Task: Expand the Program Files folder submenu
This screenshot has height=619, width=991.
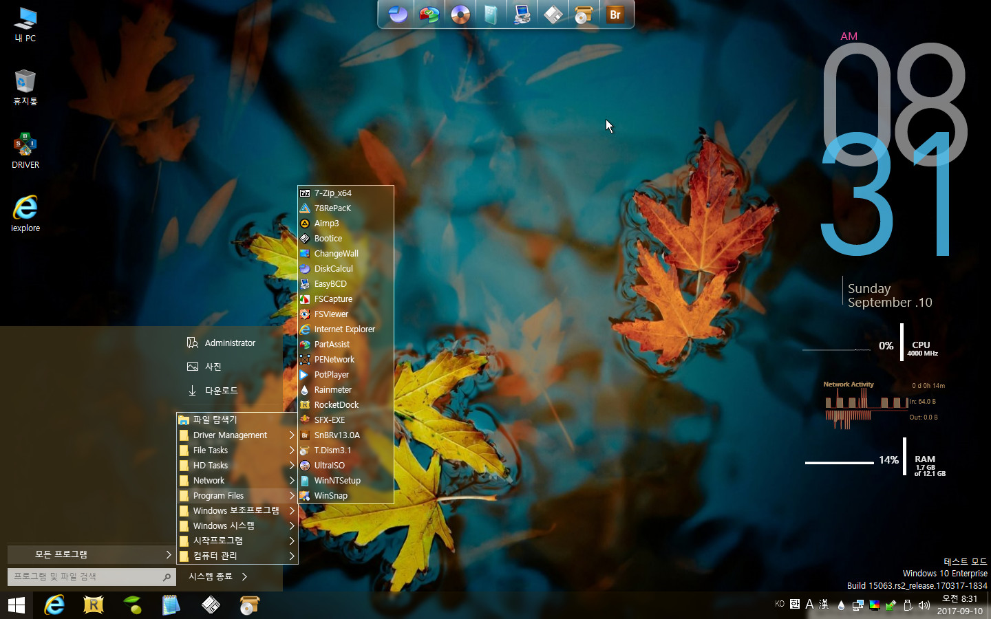Action: (x=237, y=496)
